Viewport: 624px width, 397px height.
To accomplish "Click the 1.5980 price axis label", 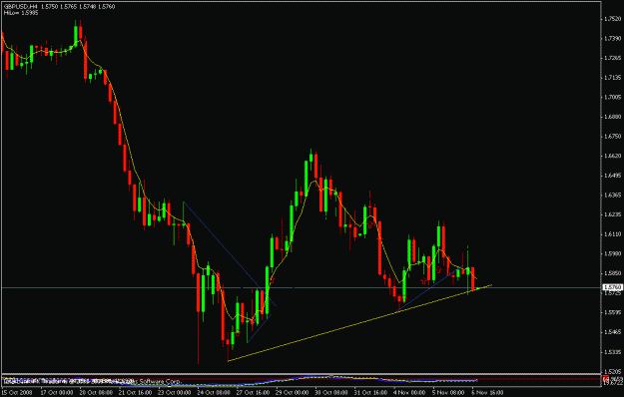I will coord(613,253).
